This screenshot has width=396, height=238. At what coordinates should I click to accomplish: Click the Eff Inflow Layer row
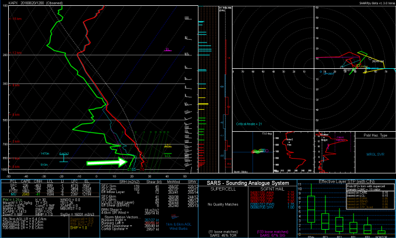[149, 192]
